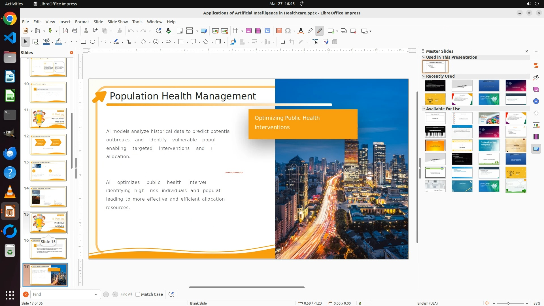
Task: Click the zoom slider in status bar
Action: tap(509, 303)
